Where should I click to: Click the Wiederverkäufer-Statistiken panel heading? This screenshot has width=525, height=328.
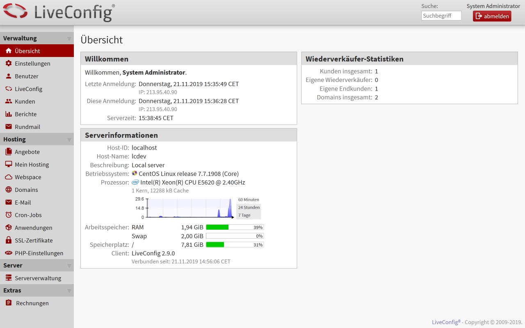click(355, 59)
